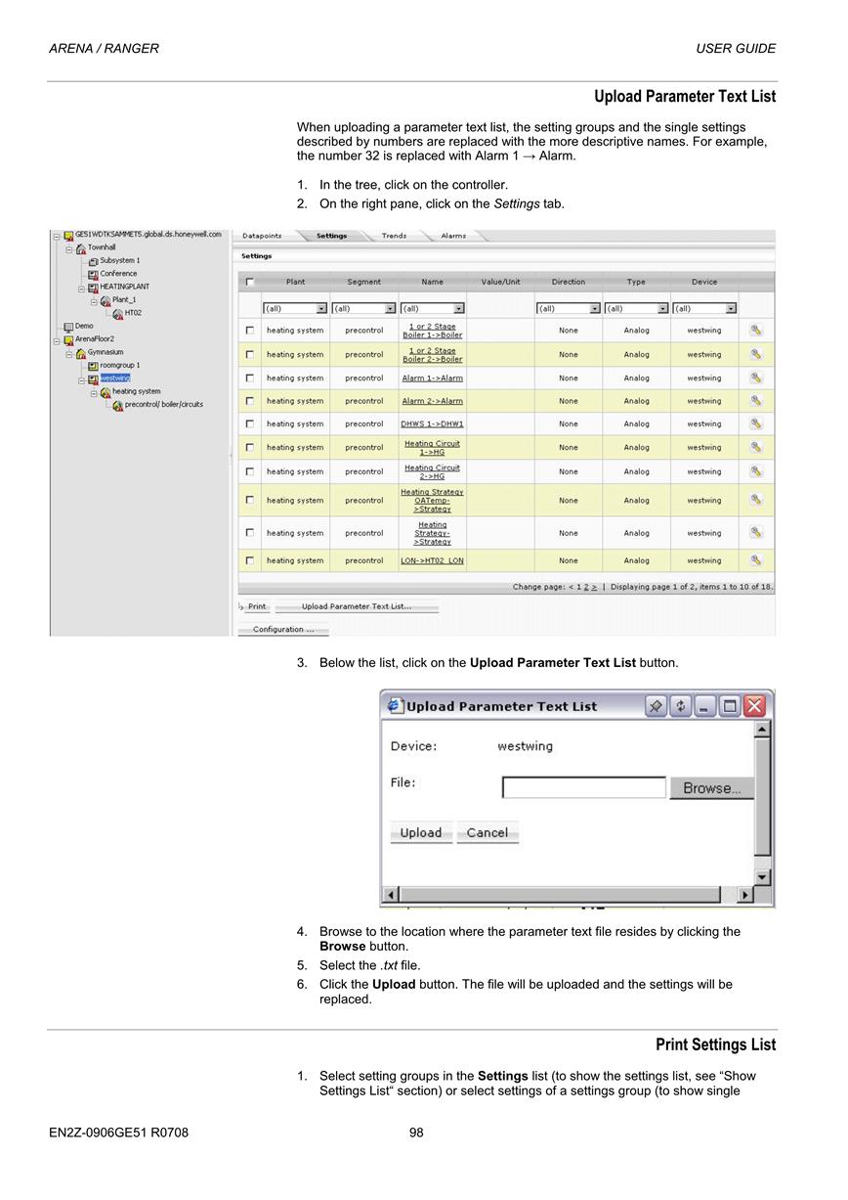Click edit icon for Heating Circuit 1->HG row
The width and height of the screenshot is (848, 1200).
(756, 447)
